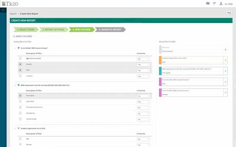Image resolution: width=236 pixels, height=147 pixels.
Task: Go to step 4 Generate Report
Action: coord(110,30)
